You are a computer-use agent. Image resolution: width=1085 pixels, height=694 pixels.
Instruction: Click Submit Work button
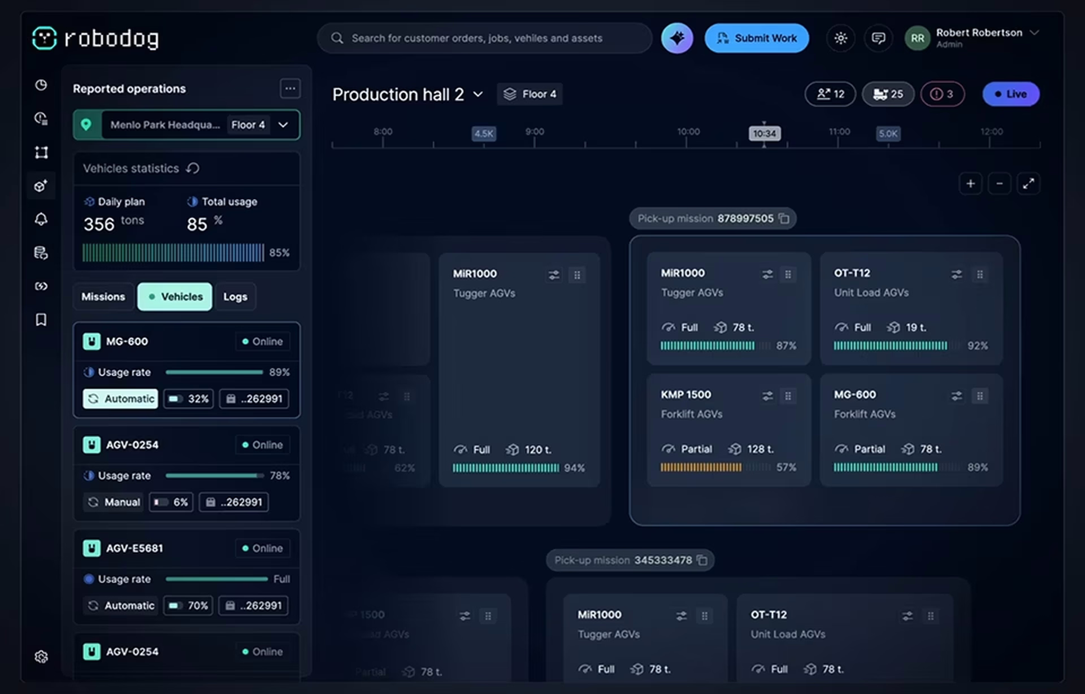(757, 38)
